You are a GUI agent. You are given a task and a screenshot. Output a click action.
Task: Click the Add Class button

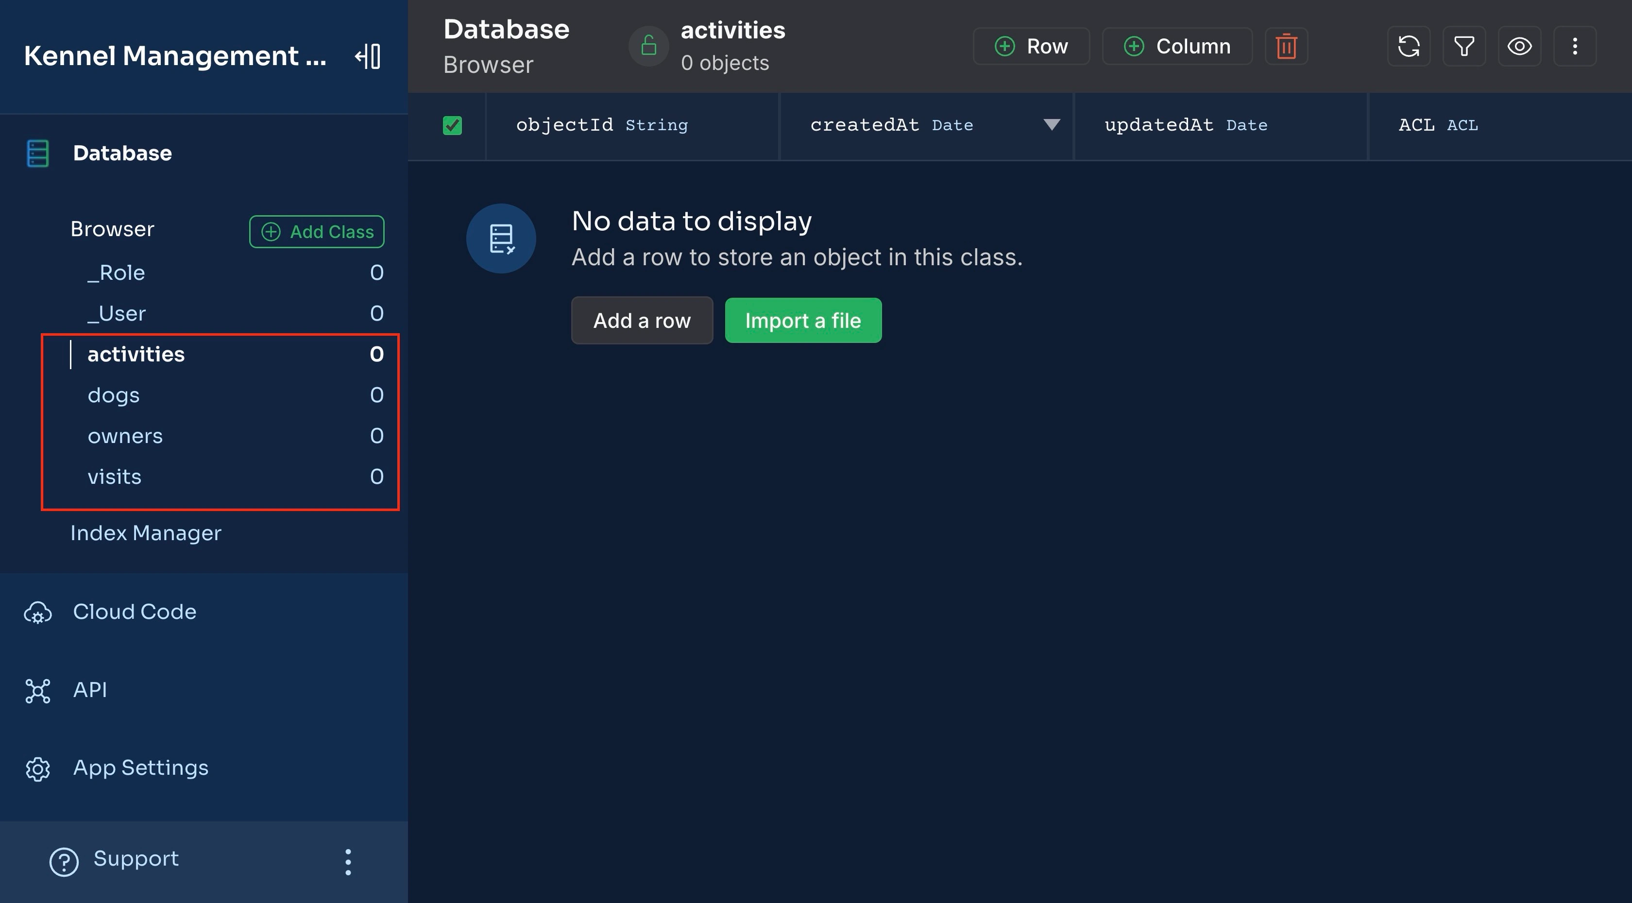point(316,231)
